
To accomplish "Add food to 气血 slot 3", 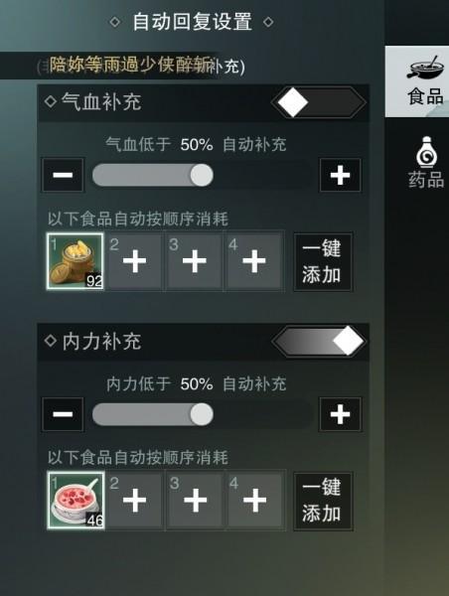I will click(x=195, y=261).
